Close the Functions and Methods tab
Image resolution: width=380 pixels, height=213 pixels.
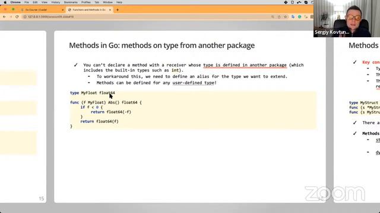(110, 10)
